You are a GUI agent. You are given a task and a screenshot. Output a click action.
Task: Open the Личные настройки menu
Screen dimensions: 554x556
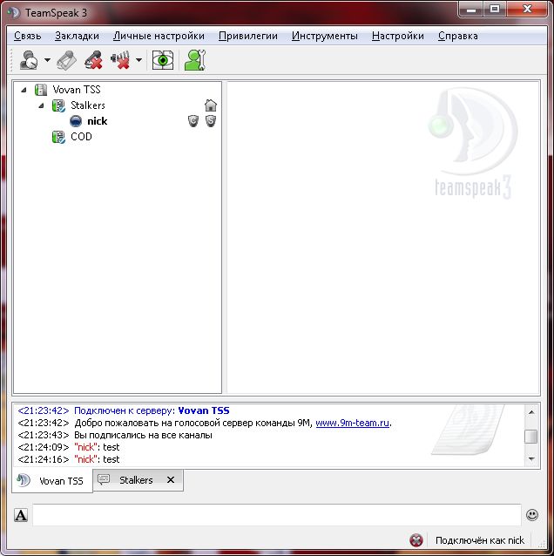click(159, 36)
